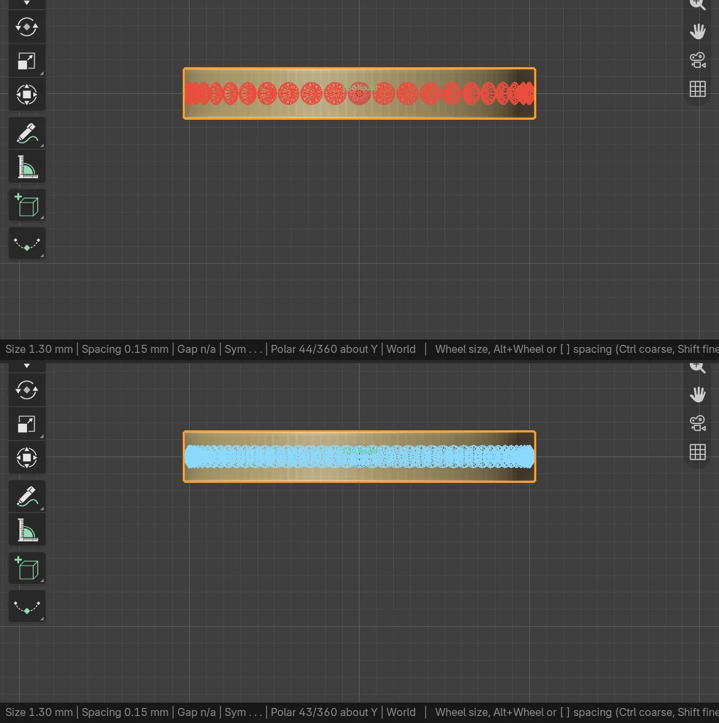This screenshot has height=723, width=719.
Task: Click 'Sym . . .' in the Polar 43/360 bar
Action: click(243, 712)
